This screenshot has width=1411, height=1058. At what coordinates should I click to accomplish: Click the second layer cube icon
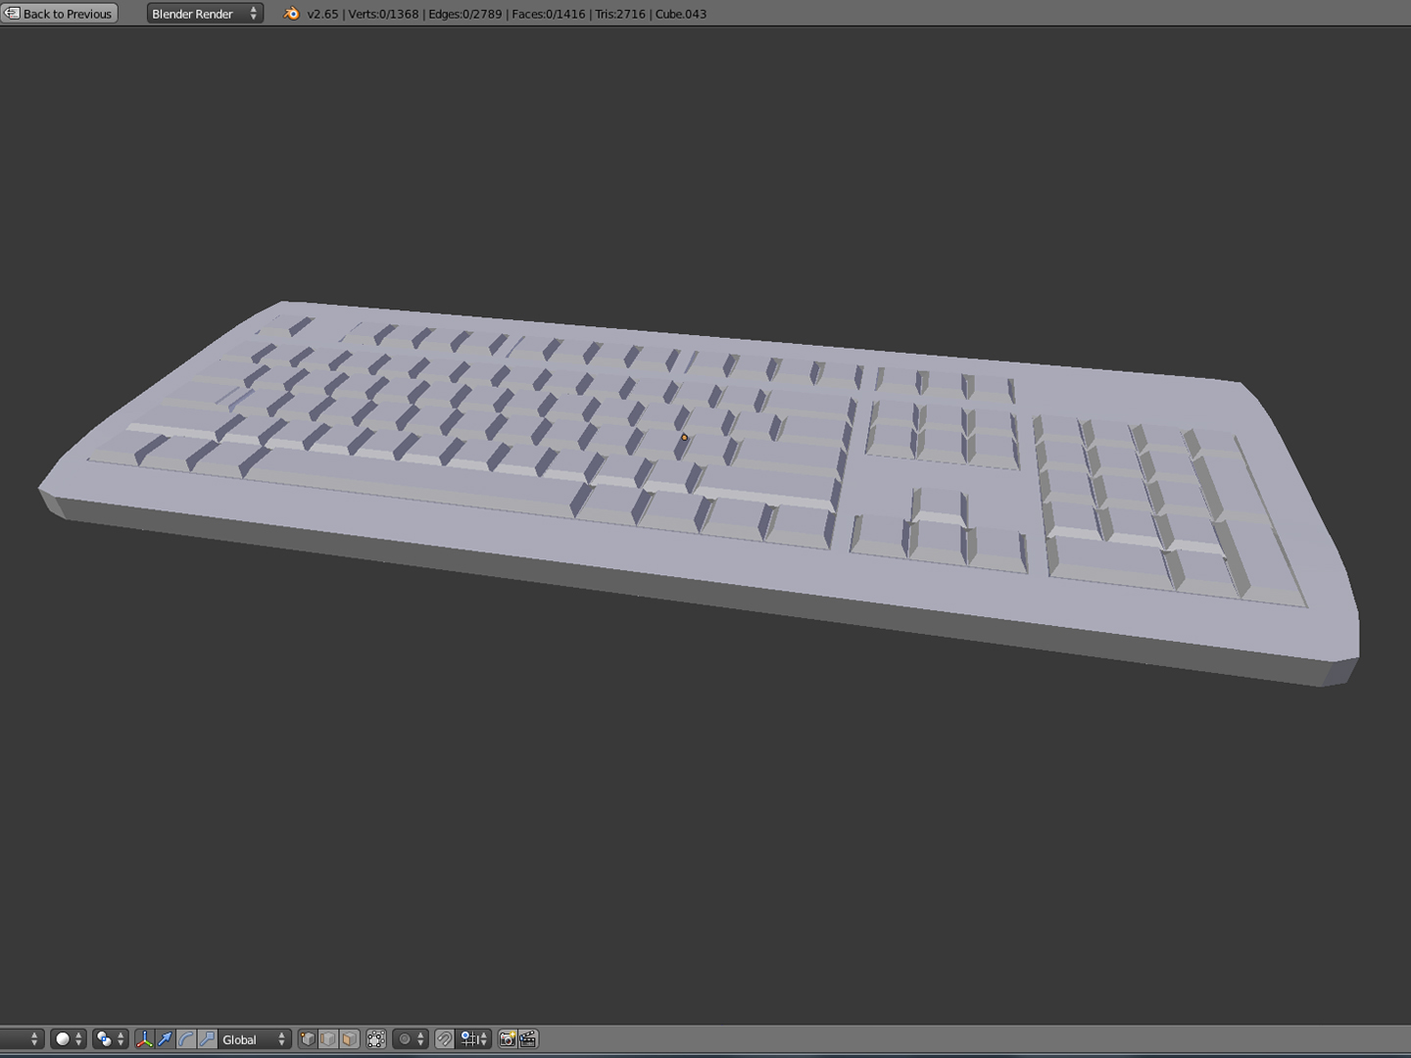pyautogui.click(x=328, y=1039)
